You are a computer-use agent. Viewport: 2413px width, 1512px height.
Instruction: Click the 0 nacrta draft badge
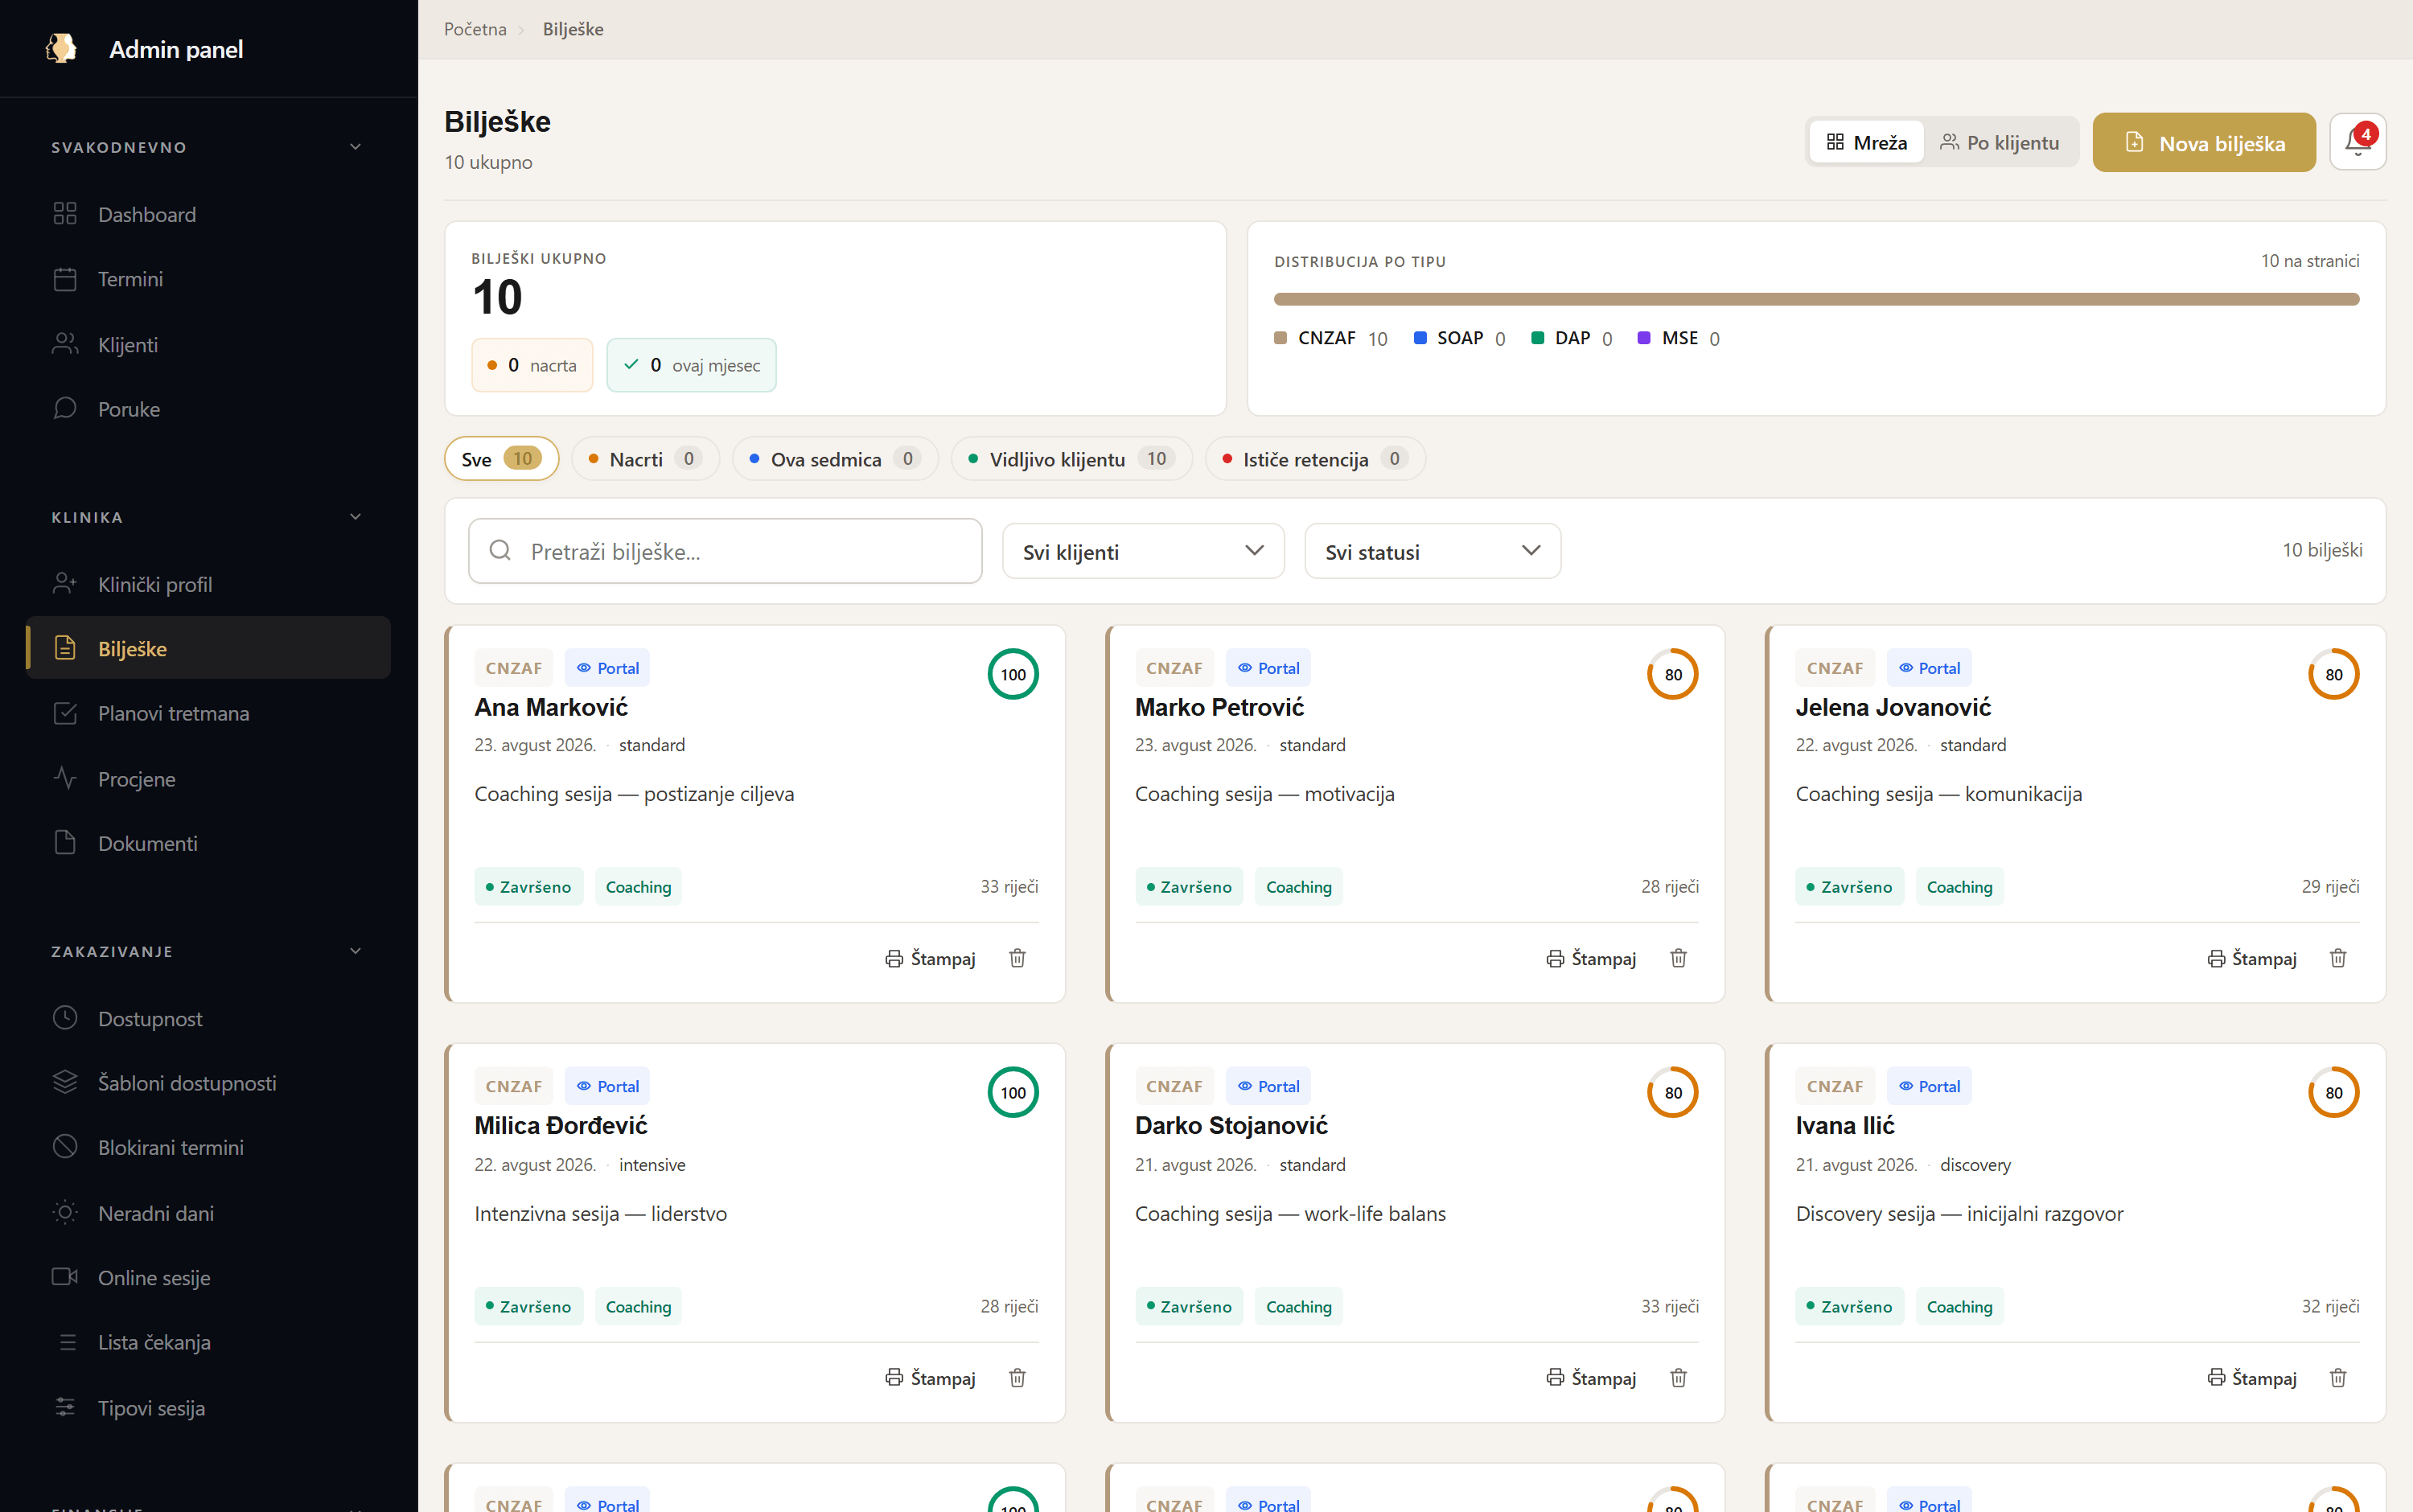[x=532, y=365]
